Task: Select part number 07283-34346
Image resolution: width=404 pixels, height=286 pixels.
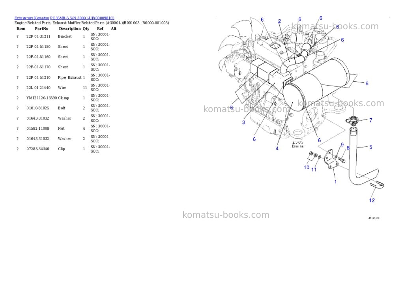Action: coord(37,149)
